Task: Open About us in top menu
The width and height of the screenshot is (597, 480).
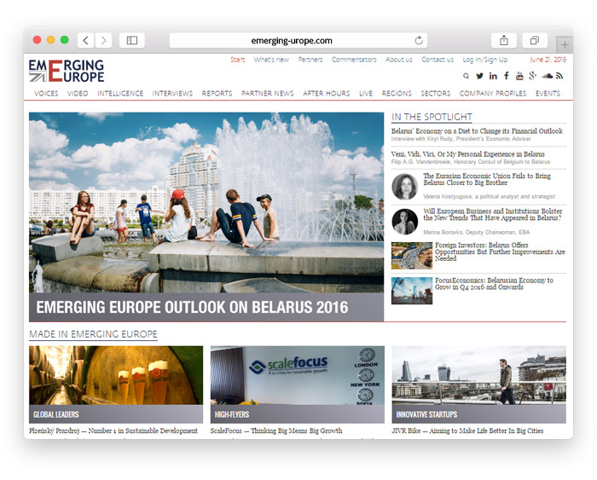Action: tap(399, 60)
